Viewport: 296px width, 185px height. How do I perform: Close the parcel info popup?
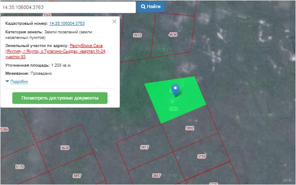(114, 21)
